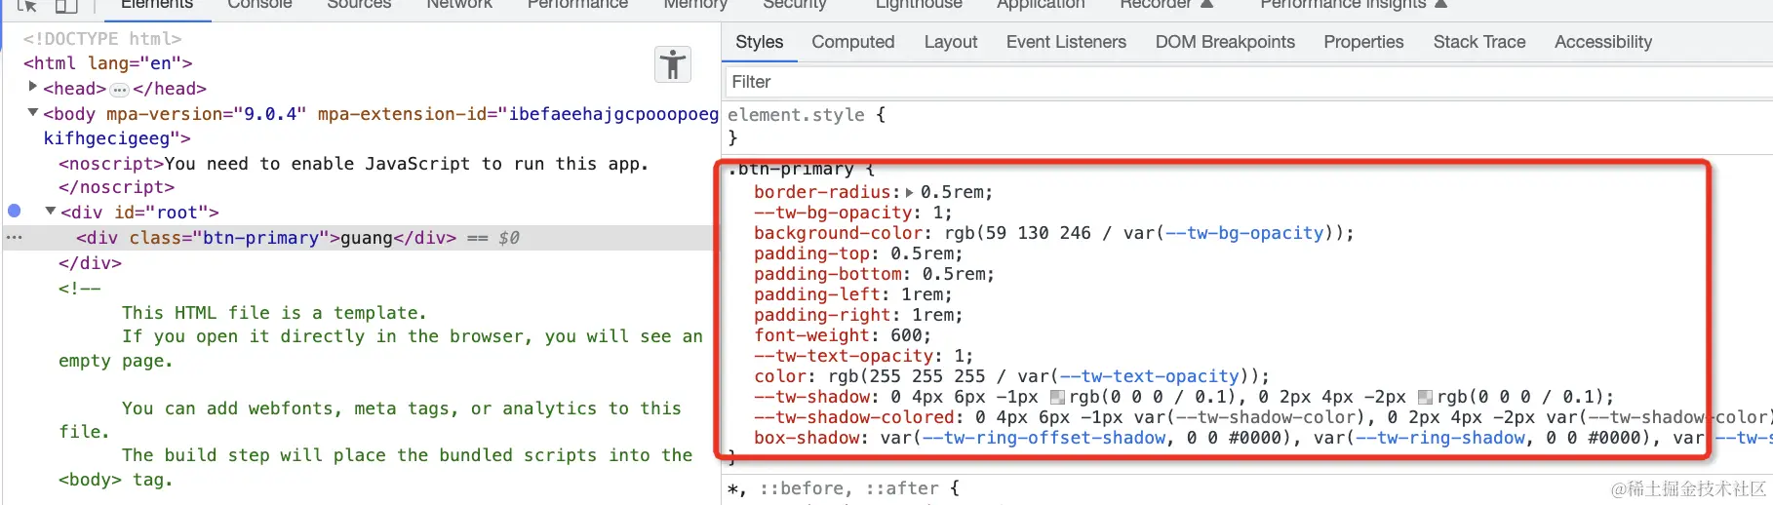The height and width of the screenshot is (505, 1773).
Task: Open the Network panel tab
Action: point(459,5)
